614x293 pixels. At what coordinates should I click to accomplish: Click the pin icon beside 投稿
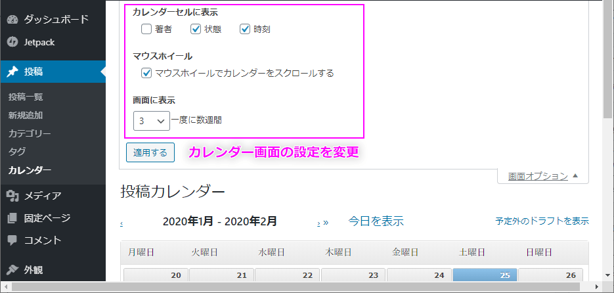[12, 72]
